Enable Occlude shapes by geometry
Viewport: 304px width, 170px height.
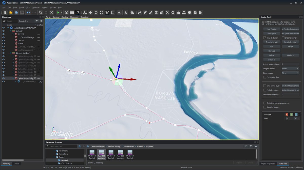[x=265, y=103]
